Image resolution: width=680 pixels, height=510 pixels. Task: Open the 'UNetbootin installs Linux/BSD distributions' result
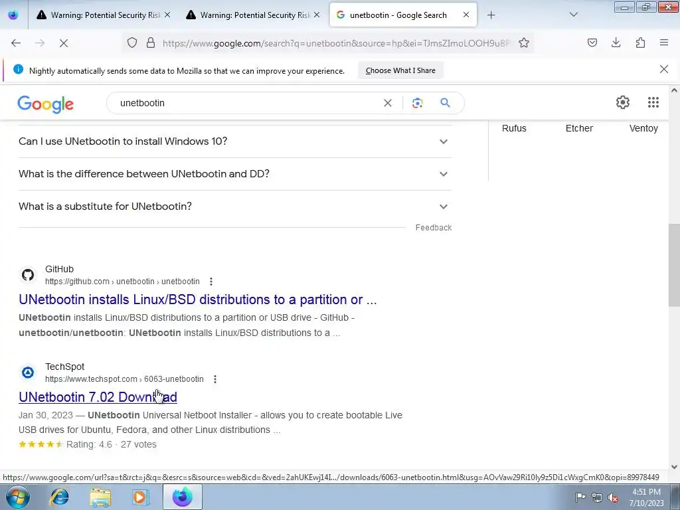198,299
